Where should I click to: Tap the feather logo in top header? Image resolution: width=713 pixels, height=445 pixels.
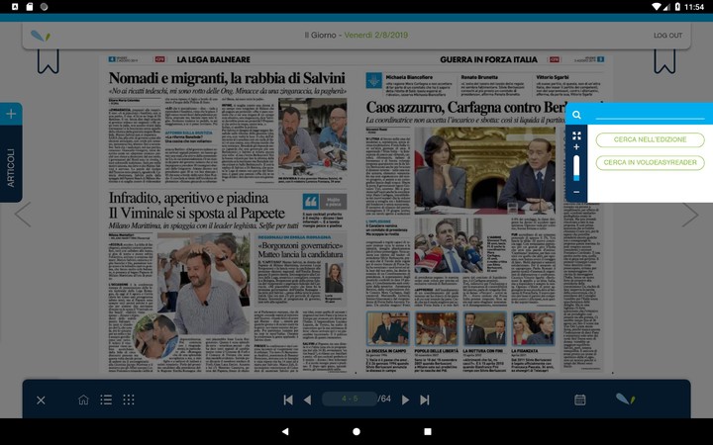(41, 36)
